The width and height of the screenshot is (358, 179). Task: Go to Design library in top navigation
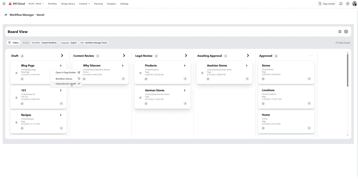pos(68,4)
